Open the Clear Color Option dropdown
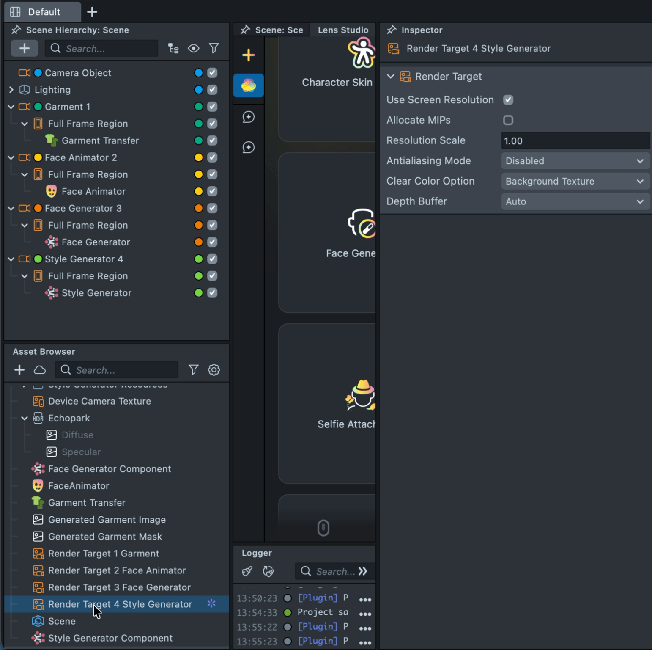The height and width of the screenshot is (650, 652). coord(575,181)
